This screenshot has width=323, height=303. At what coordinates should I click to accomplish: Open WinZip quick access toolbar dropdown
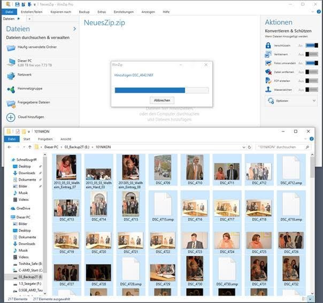pos(34,4)
